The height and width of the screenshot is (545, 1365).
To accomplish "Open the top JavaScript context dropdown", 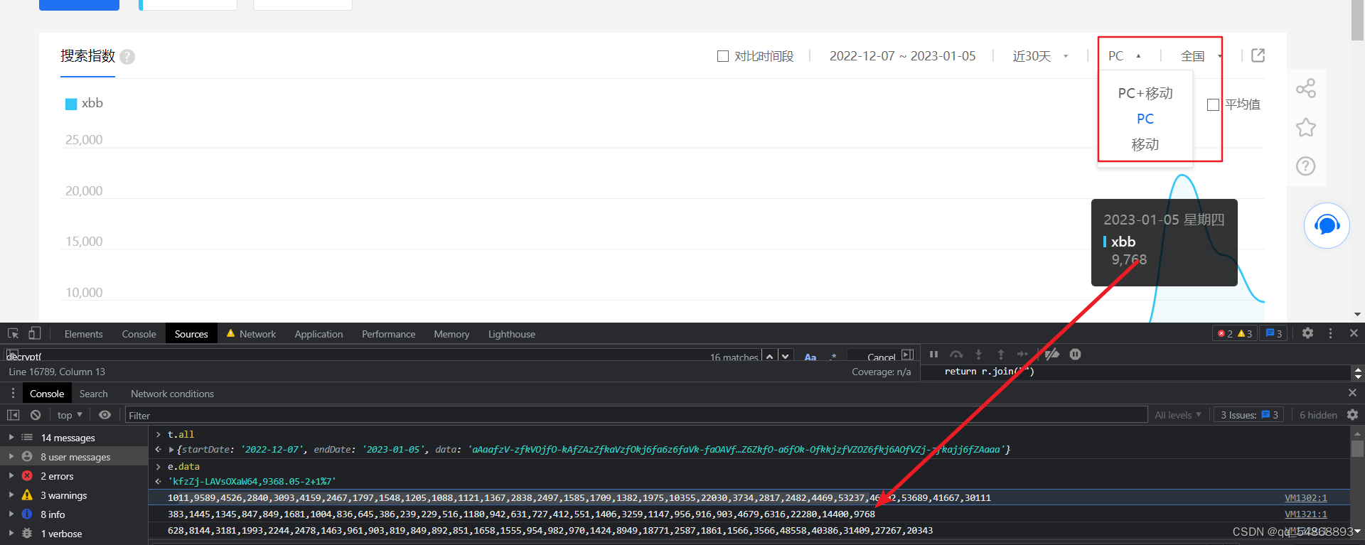I will (70, 415).
